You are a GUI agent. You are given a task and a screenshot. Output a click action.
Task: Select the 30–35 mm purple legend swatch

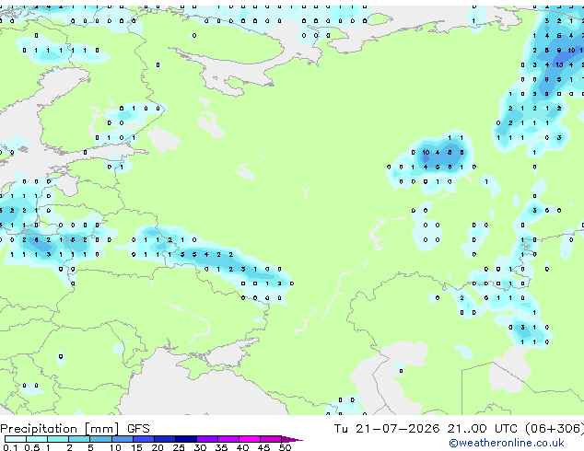(x=207, y=439)
